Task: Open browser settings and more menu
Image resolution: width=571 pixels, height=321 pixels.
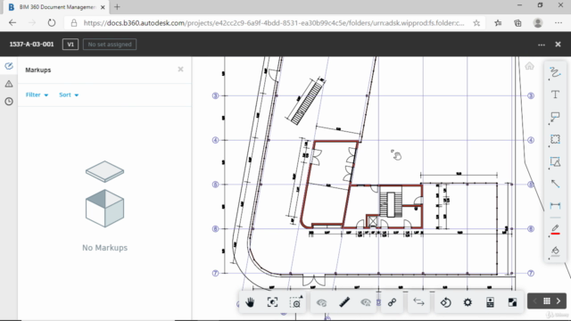Action: tap(559, 23)
